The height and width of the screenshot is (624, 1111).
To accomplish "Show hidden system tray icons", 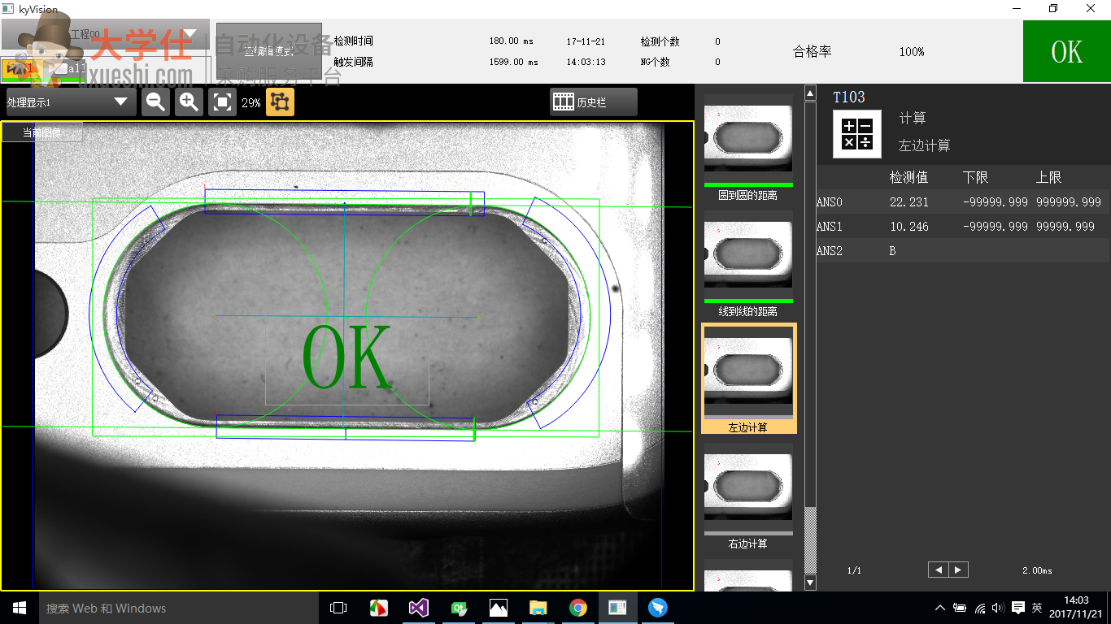I will point(940,608).
